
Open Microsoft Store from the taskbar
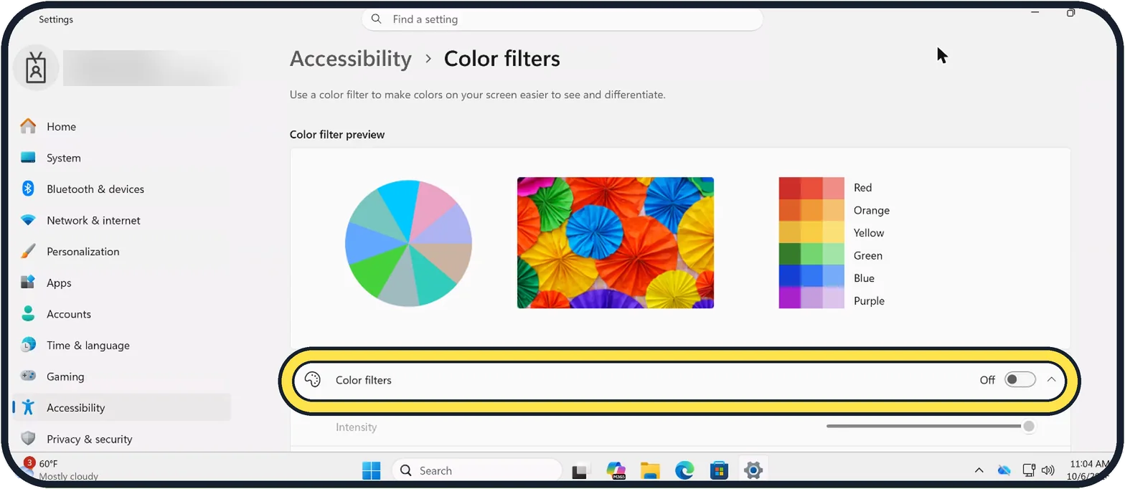[719, 470]
